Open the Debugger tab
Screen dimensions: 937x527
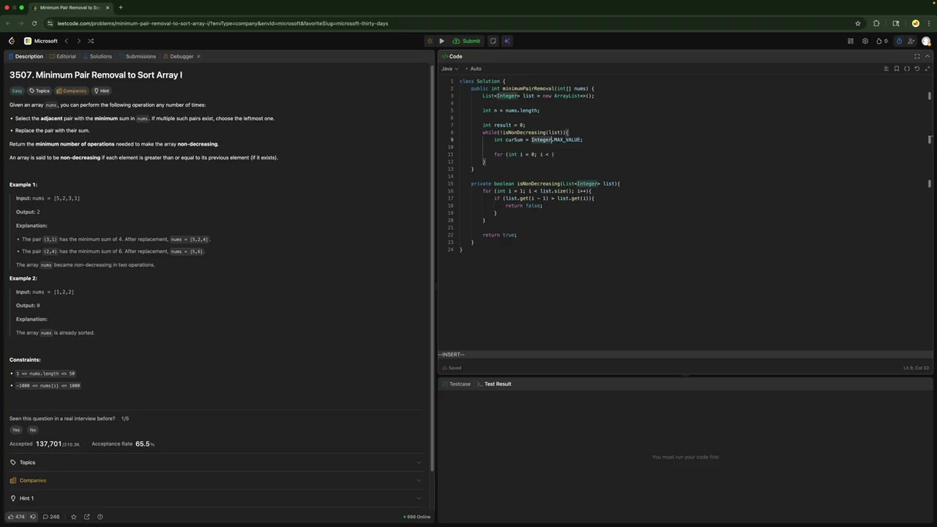[179, 56]
